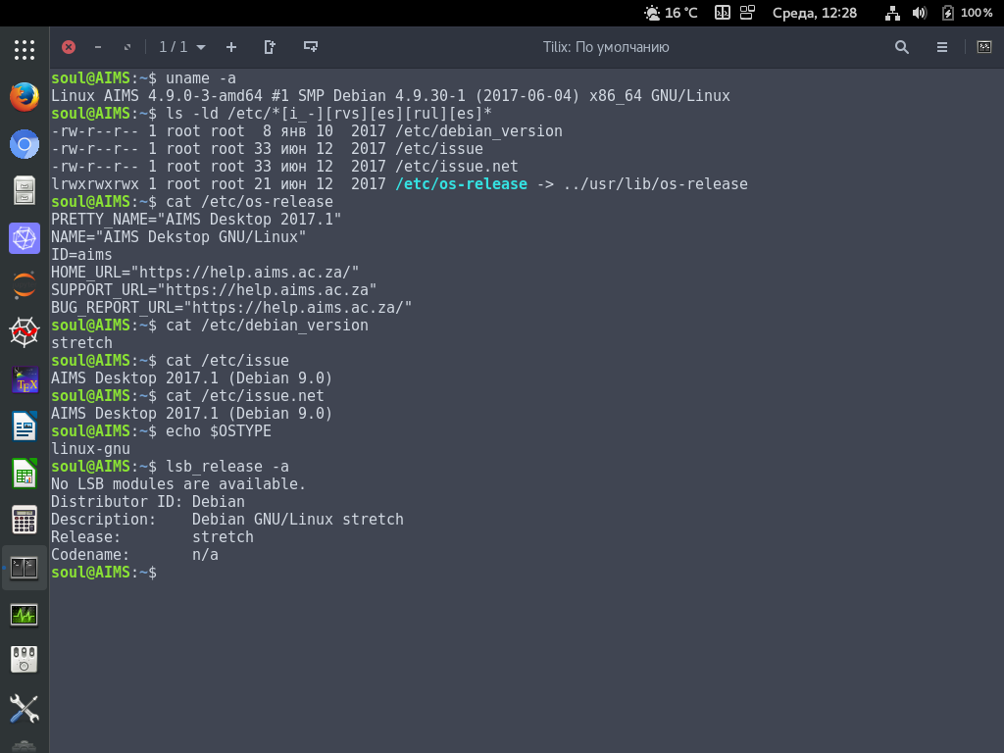Launch Chromium browser from the dock
This screenshot has height=753, width=1004.
(x=25, y=144)
